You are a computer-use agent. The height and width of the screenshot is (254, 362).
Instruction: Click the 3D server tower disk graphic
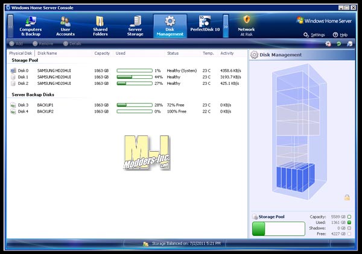click(x=300, y=131)
